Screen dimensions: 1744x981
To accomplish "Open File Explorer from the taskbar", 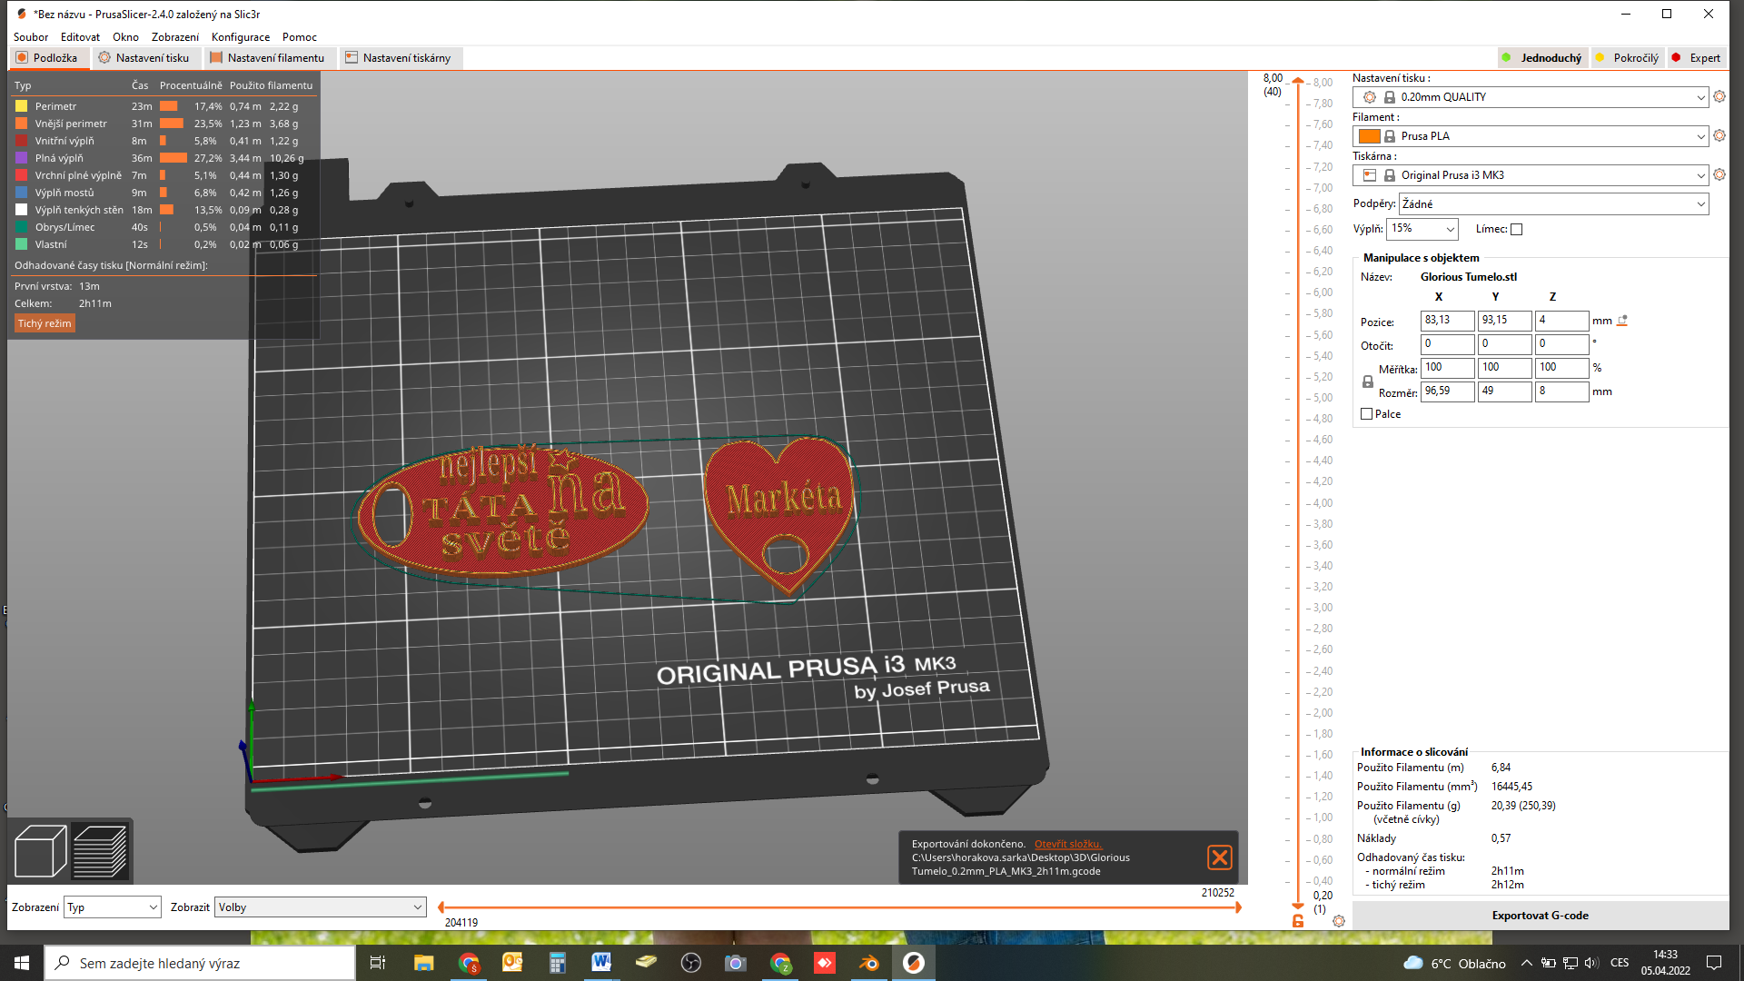I will 423,963.
